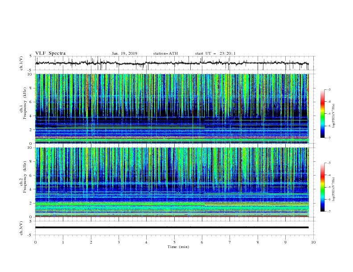Click the time axis tick label "9"
This screenshot has width=353, height=272.
[285, 242]
